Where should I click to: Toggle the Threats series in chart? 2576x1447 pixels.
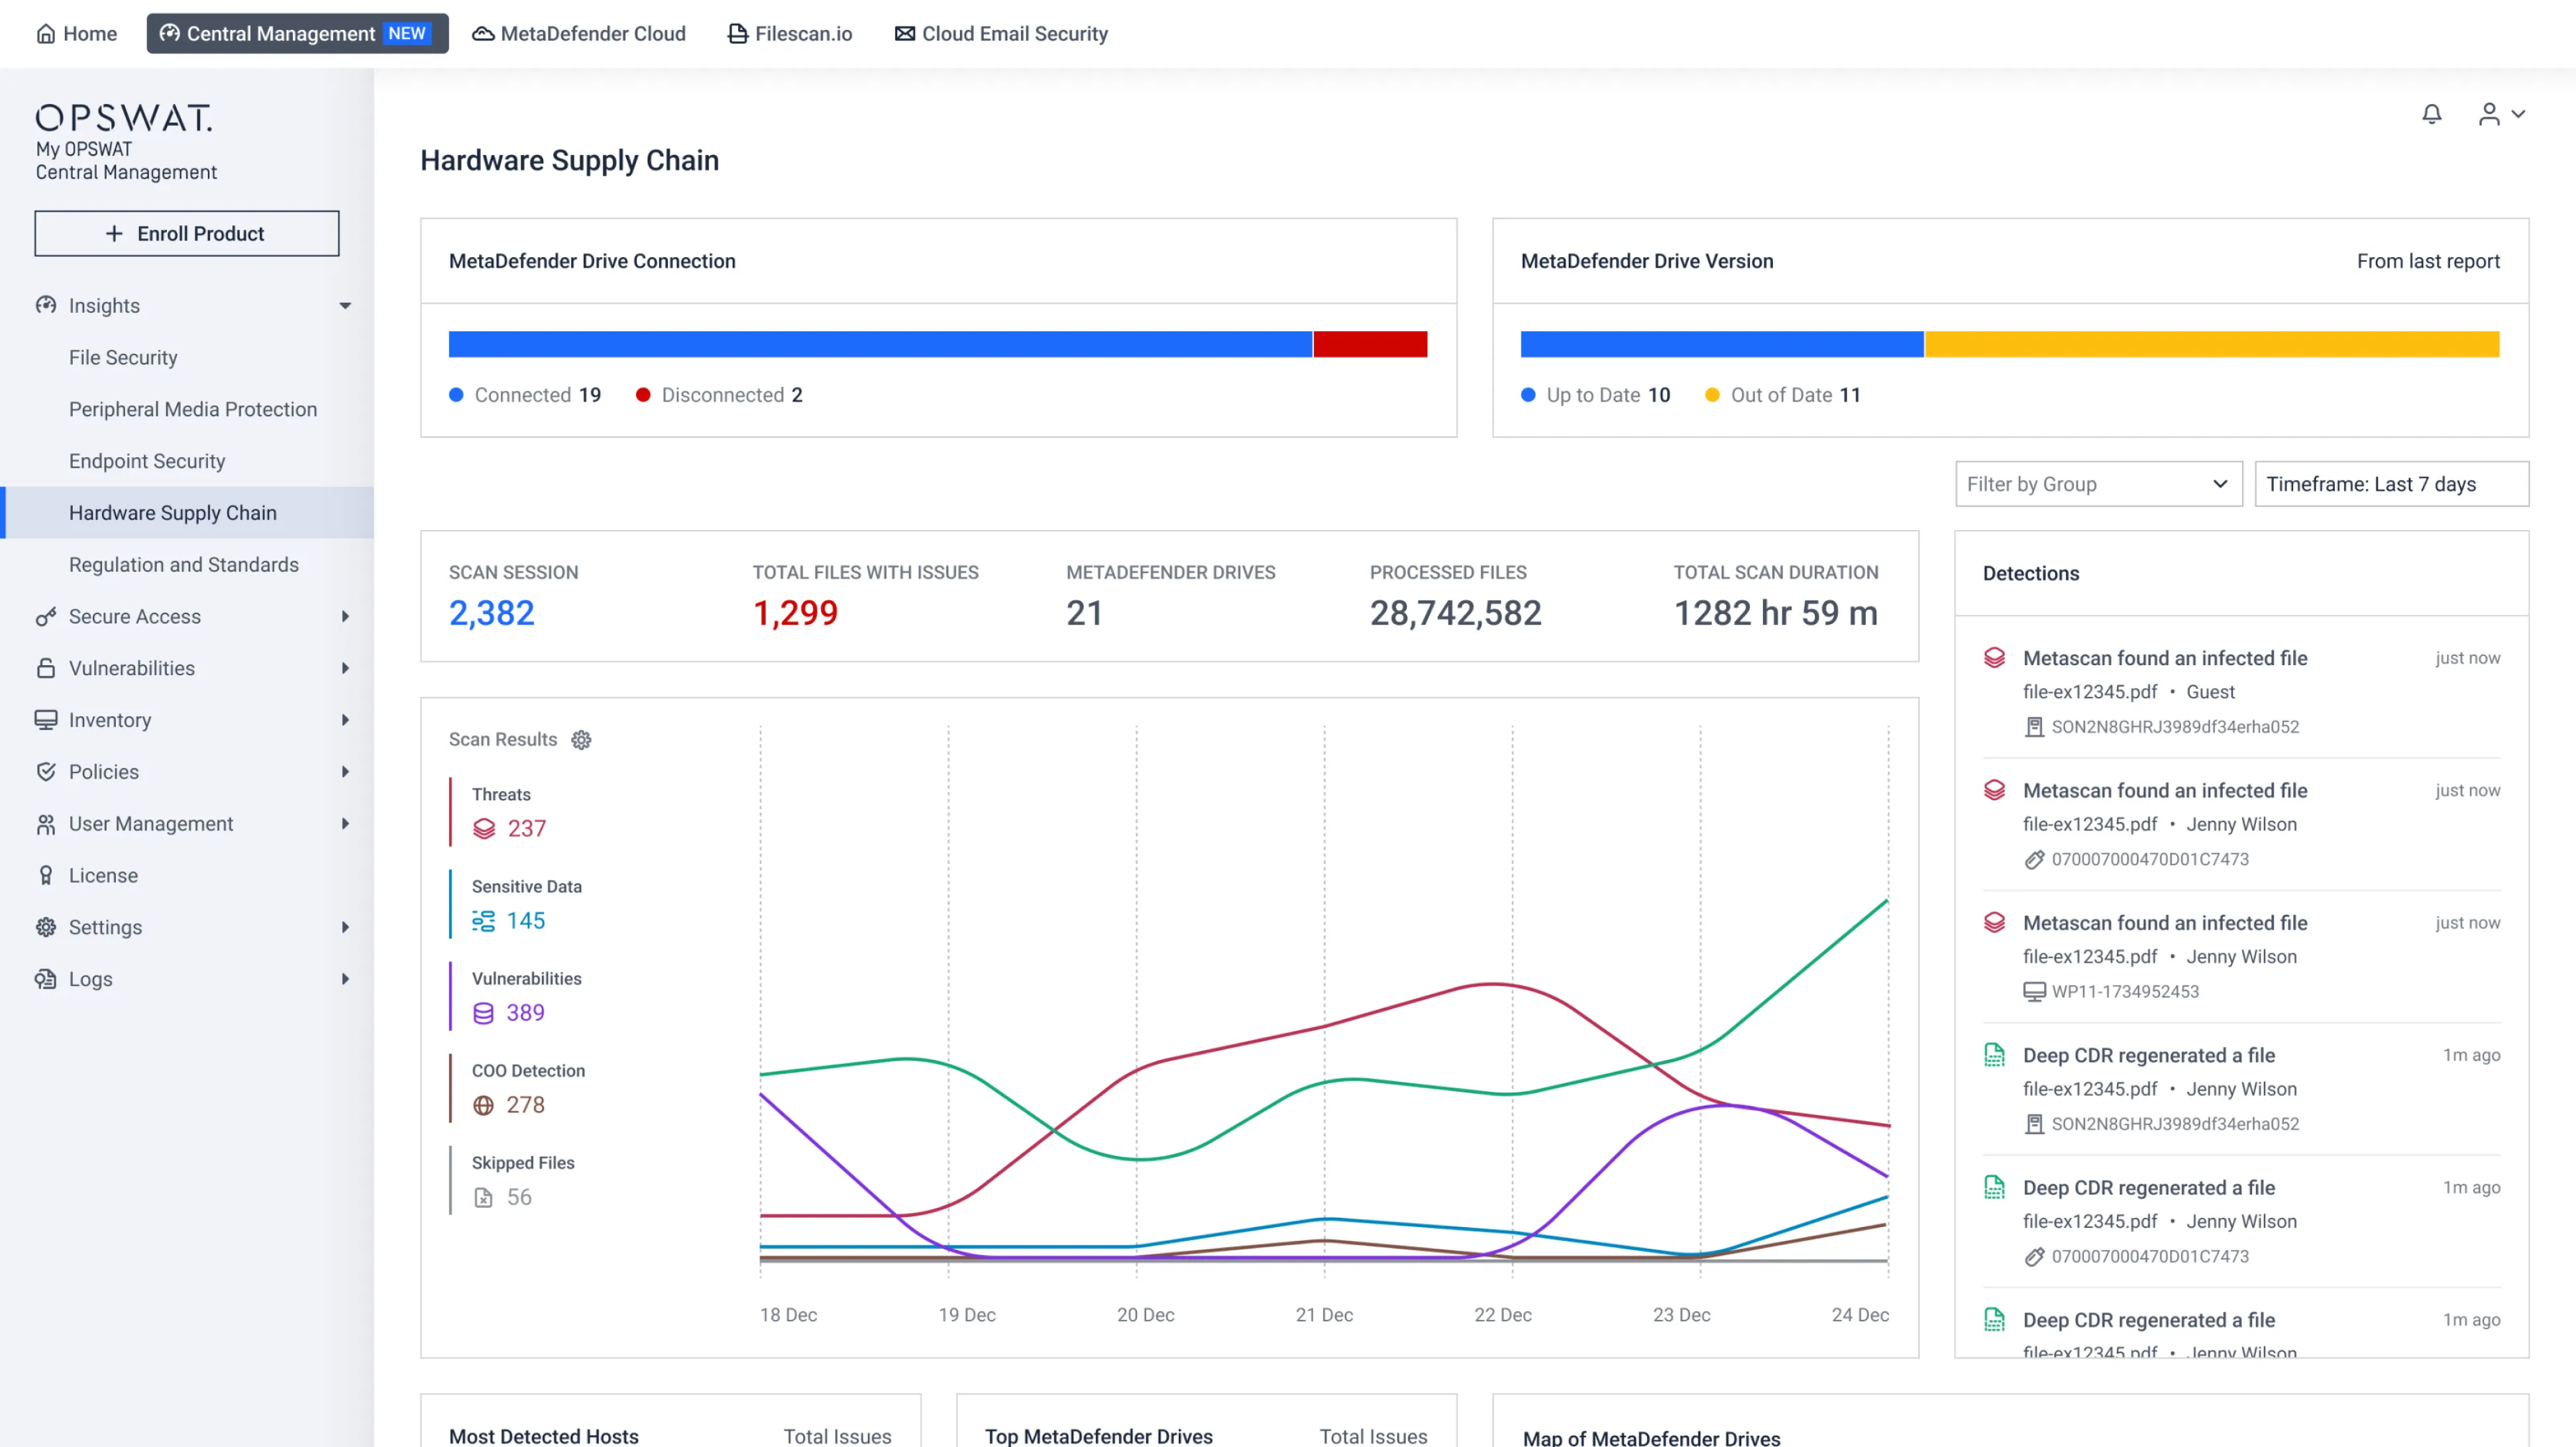[502, 795]
